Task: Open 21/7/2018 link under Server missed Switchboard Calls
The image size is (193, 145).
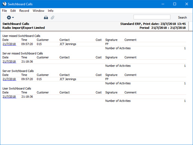Action: [9, 62]
